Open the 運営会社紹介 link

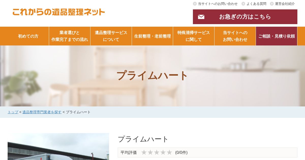pos(285,4)
